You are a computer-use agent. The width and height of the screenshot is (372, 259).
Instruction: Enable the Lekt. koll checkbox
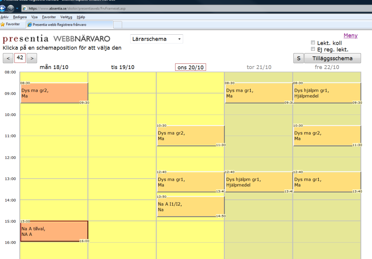click(x=313, y=43)
